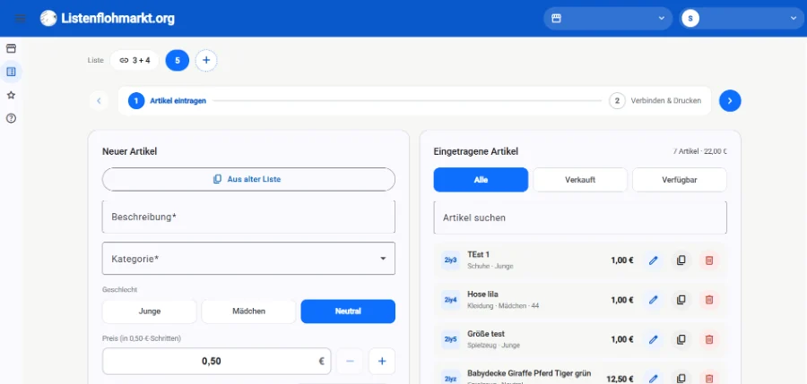Duplicate the Hose lila article
Viewport: 807px width, 384px height.
[x=681, y=300]
